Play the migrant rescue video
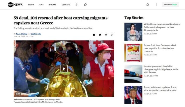The height and width of the screenshot is (107, 185). click(64, 69)
